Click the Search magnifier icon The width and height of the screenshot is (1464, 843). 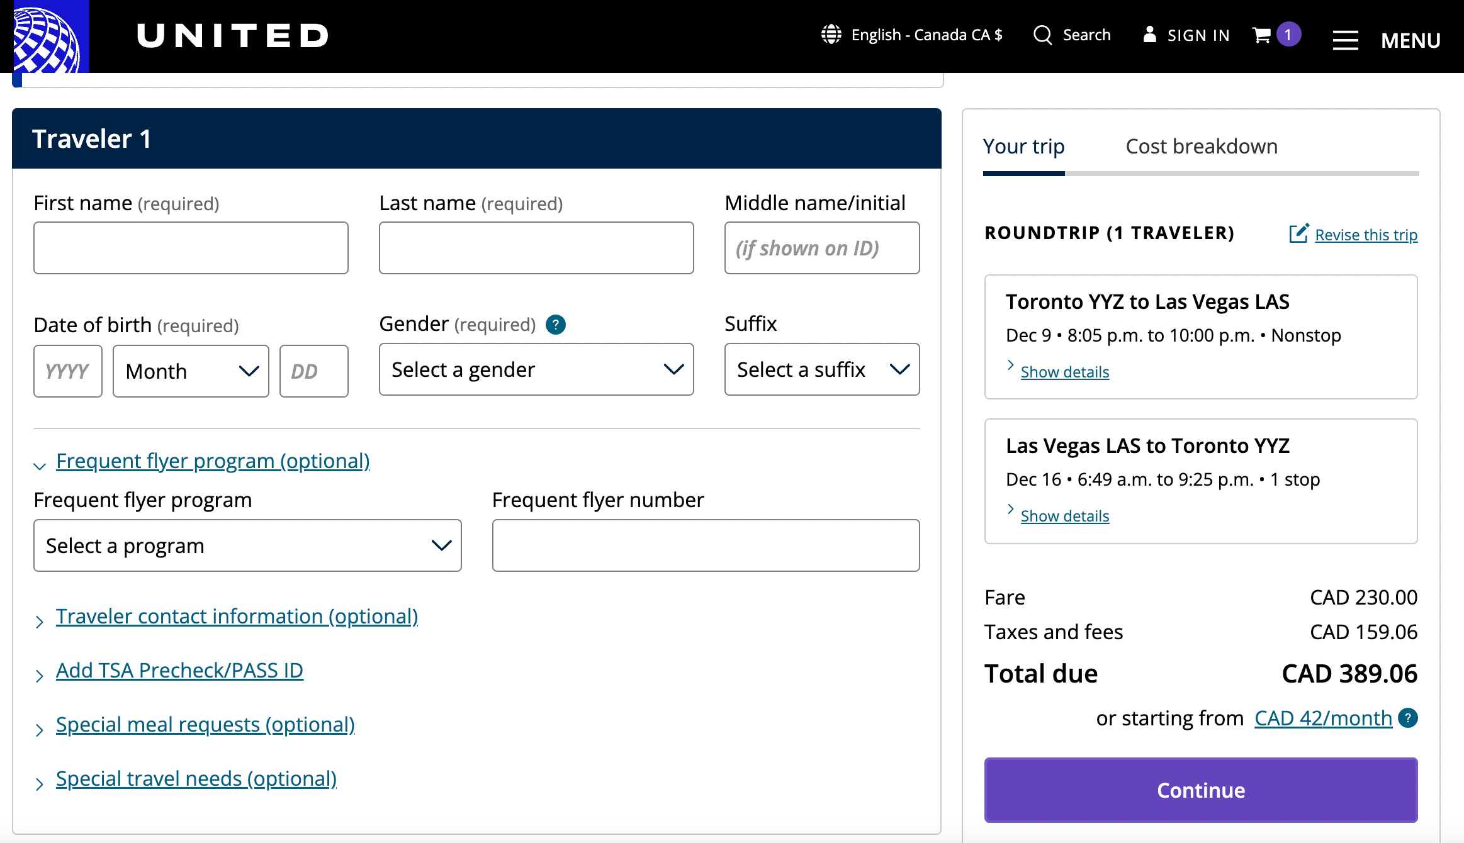pyautogui.click(x=1042, y=35)
